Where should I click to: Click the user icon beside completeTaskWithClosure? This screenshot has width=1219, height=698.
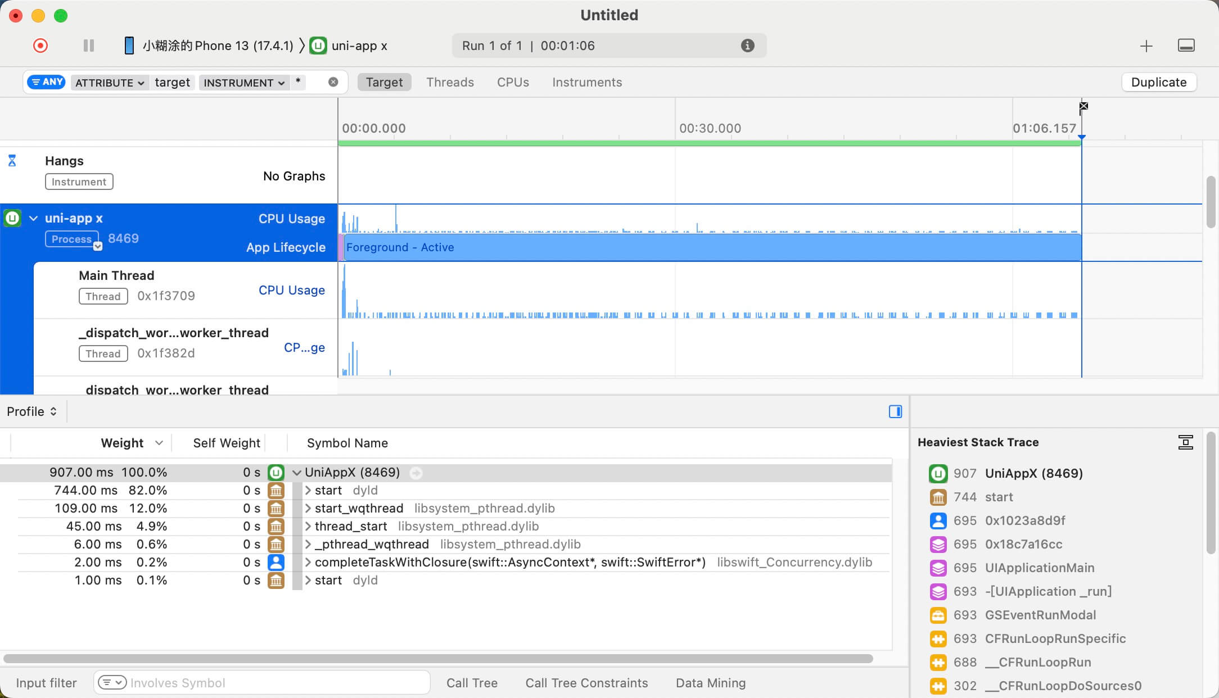pyautogui.click(x=276, y=563)
